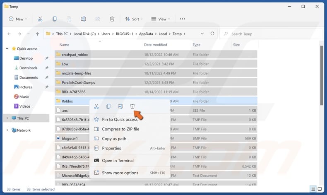Screen dimensions: 327x195
Task: Open Videos in the sidebar
Action: tap(24, 106)
